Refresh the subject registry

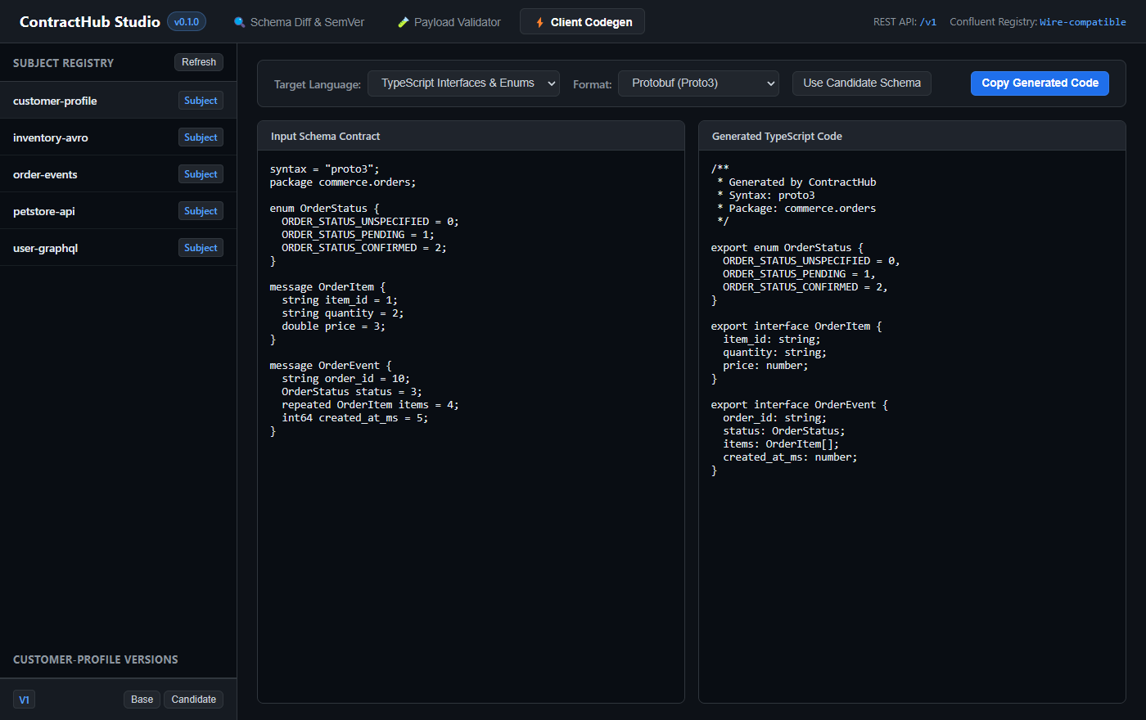[199, 62]
